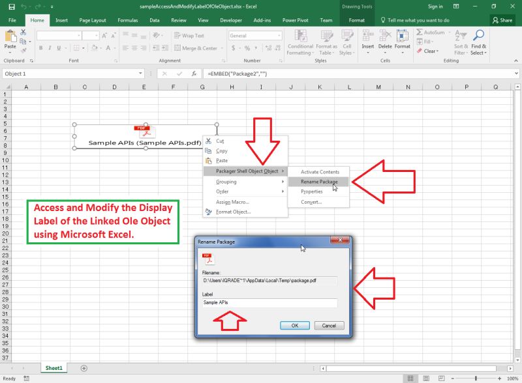The width and height of the screenshot is (522, 383).
Task: Click Cancel in the Rename Package dialog
Action: [x=329, y=326]
